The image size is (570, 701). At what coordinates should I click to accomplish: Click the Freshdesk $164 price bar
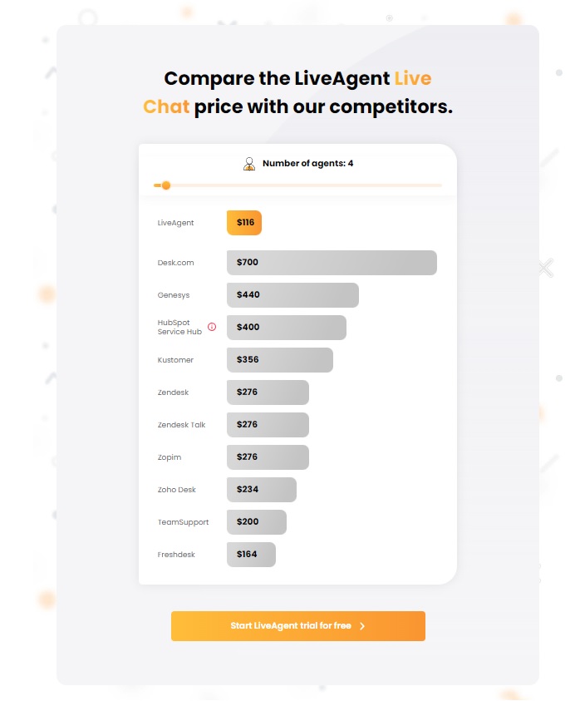pyautogui.click(x=251, y=554)
